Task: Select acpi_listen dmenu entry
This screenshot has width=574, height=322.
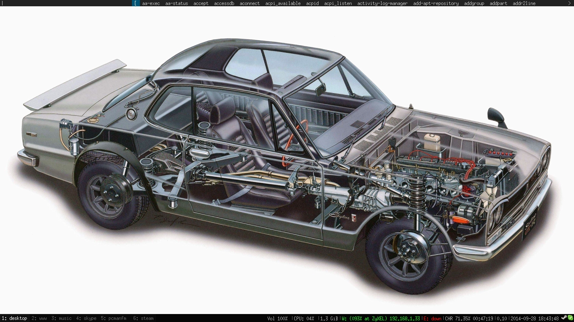Action: (x=338, y=3)
